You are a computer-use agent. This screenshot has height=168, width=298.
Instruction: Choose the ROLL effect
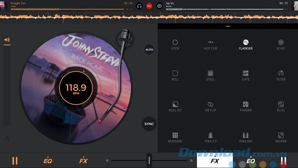click(x=175, y=76)
